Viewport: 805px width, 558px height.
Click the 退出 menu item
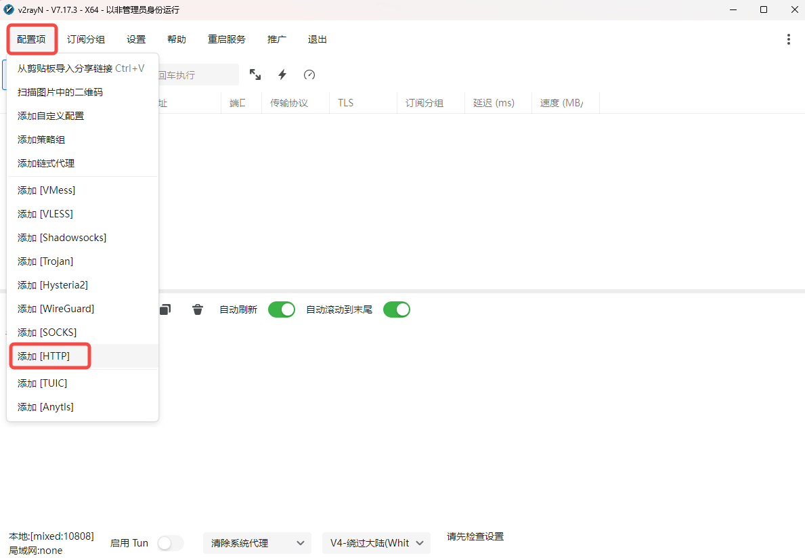click(x=318, y=39)
